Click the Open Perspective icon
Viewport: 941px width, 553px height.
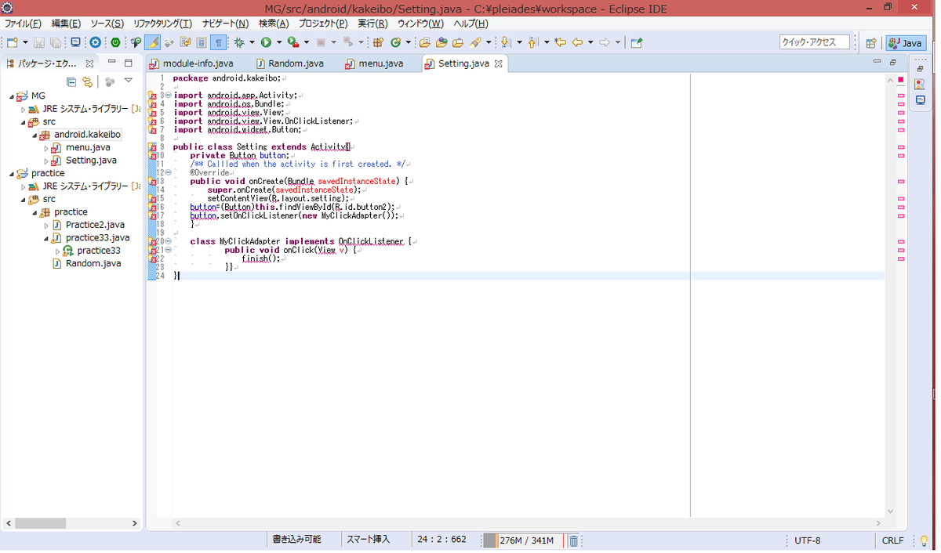[x=870, y=43]
